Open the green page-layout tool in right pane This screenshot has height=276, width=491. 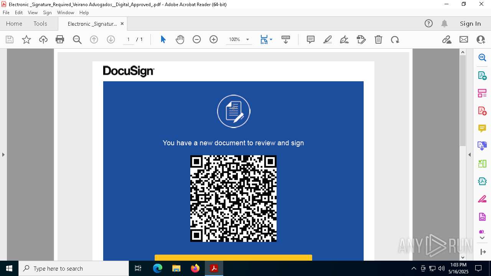click(x=482, y=164)
